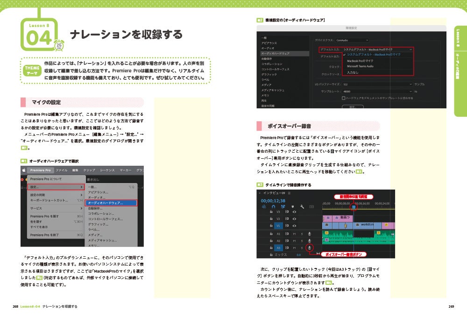Toggle the magnet Snap icon in timeline
This screenshot has height=317, width=467.
tap(273, 206)
